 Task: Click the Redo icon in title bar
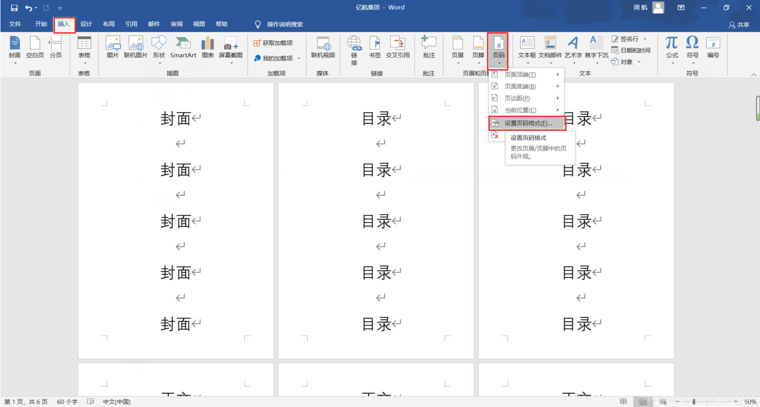pyautogui.click(x=46, y=8)
